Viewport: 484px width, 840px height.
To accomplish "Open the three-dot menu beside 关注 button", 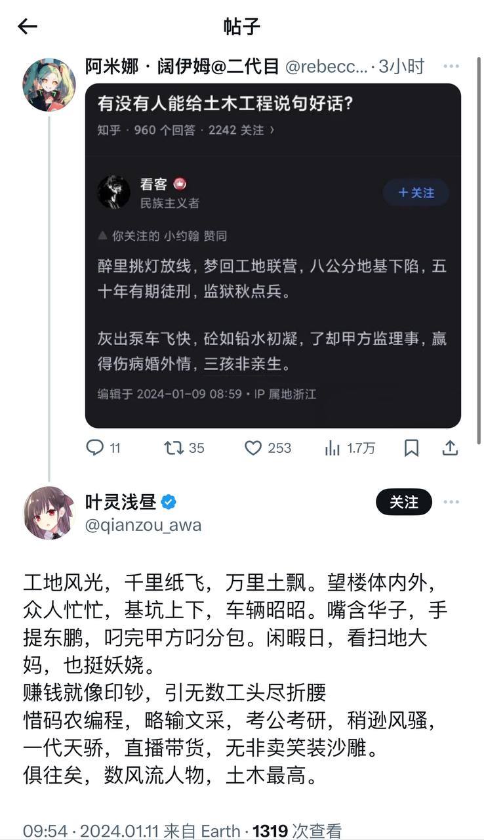I will coord(451,502).
